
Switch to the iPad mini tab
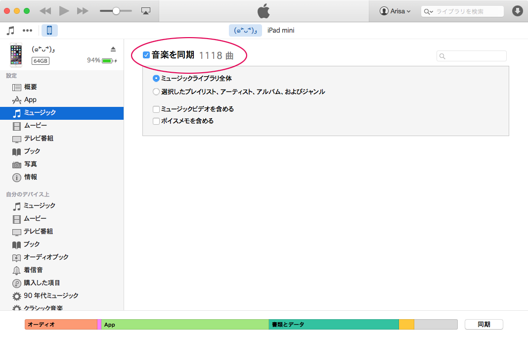pos(281,30)
